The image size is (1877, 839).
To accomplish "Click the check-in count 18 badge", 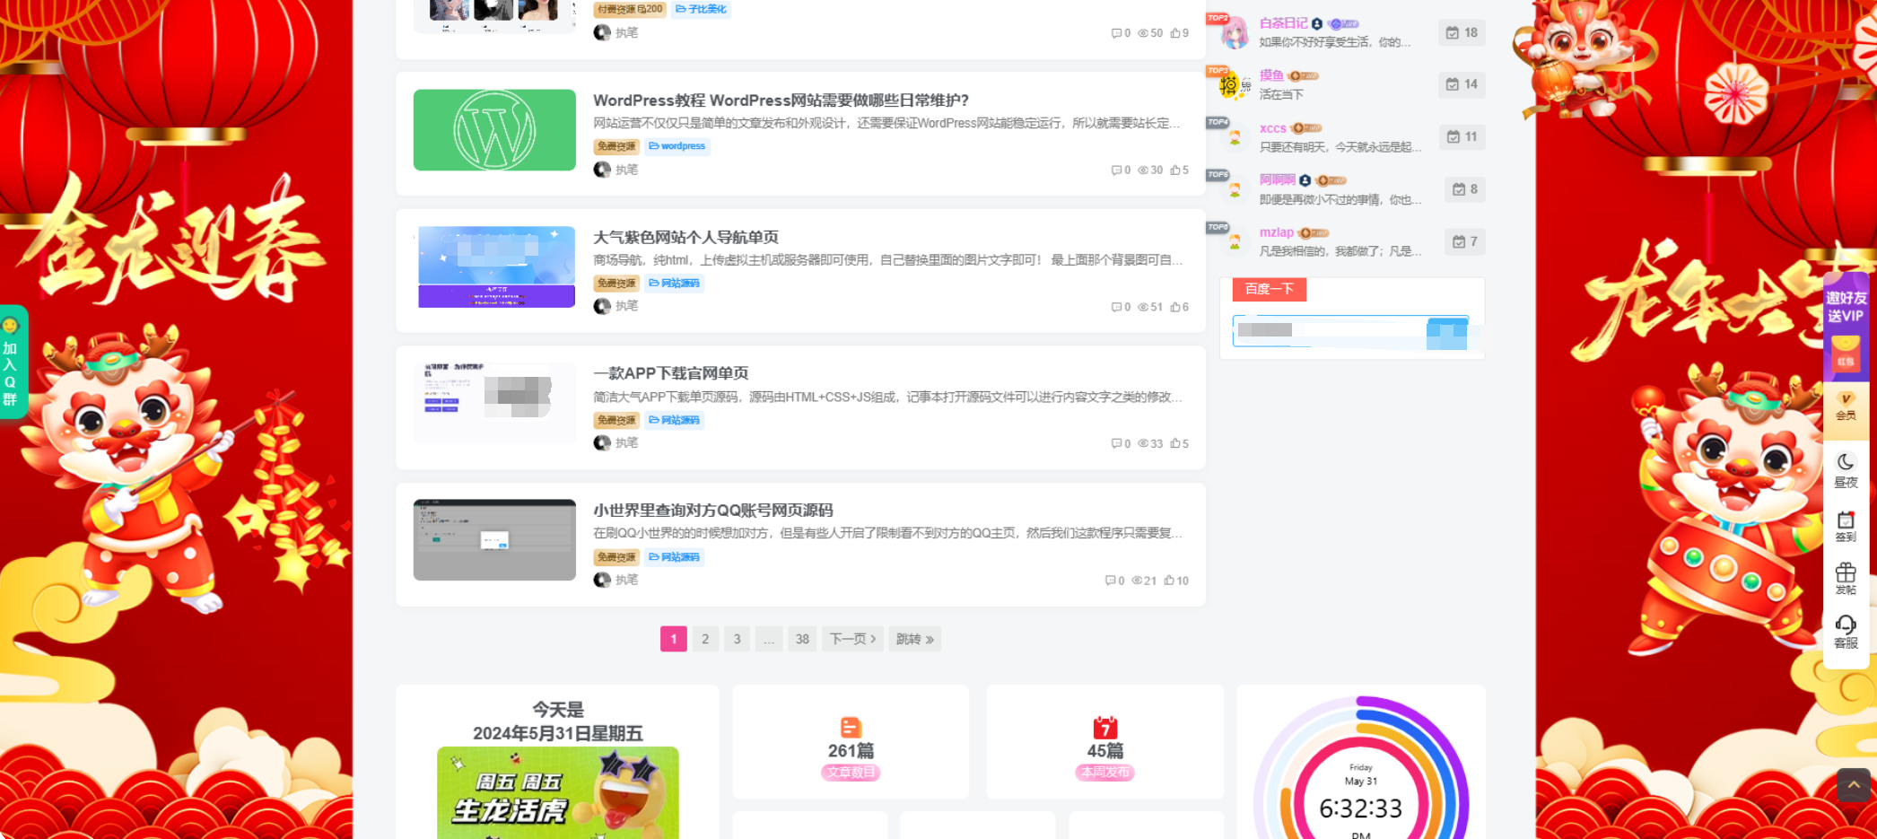I will tap(1462, 32).
